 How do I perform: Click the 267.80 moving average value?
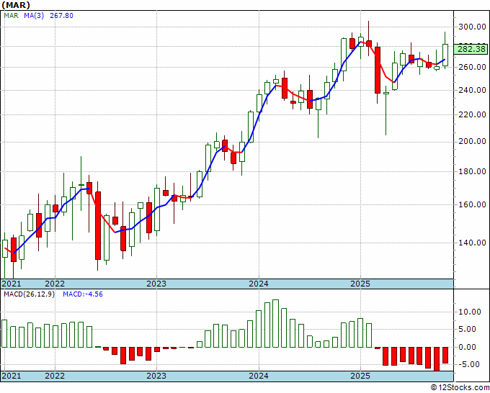point(61,15)
